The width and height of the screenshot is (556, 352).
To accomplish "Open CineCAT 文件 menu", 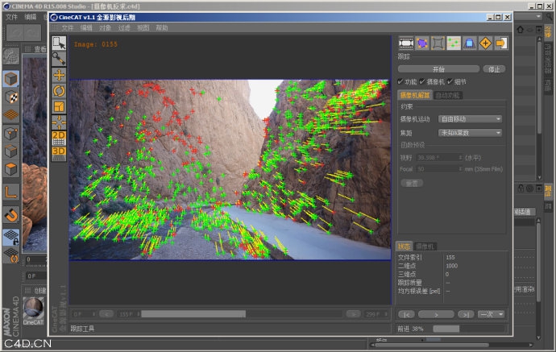I will [x=68, y=28].
